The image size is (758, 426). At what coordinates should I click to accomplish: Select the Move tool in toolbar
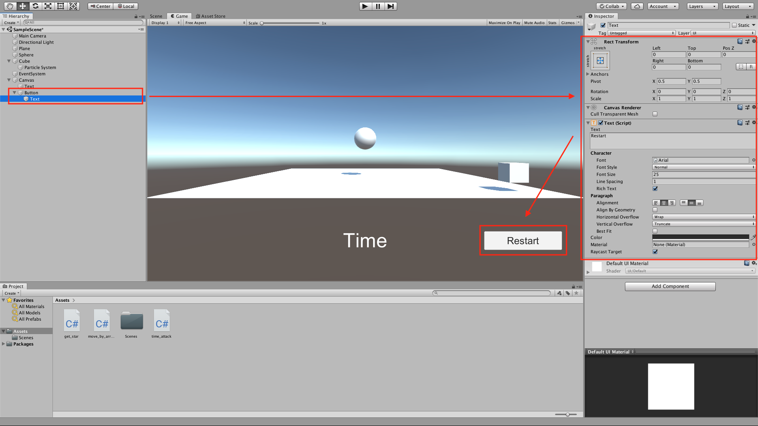point(23,6)
